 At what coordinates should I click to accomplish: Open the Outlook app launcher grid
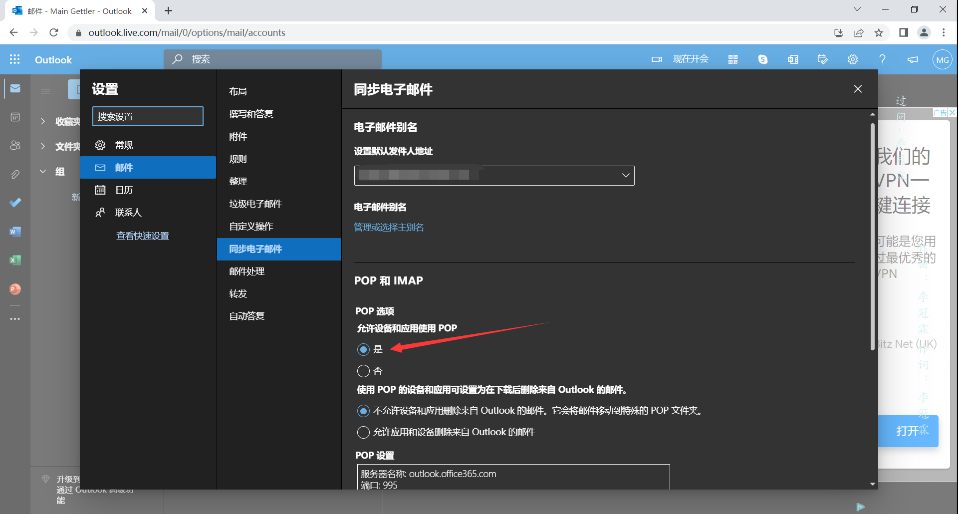tap(15, 59)
